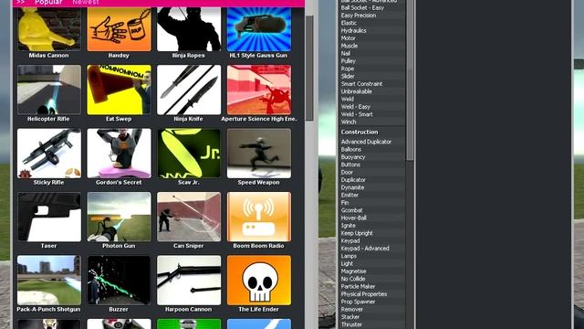The height and width of the screenshot is (329, 584).
Task: Select the Magnetise tool
Action: coord(353,271)
